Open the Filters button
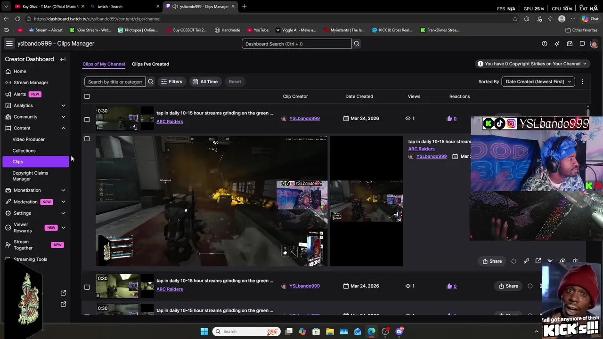This screenshot has height=339, width=603. [171, 81]
